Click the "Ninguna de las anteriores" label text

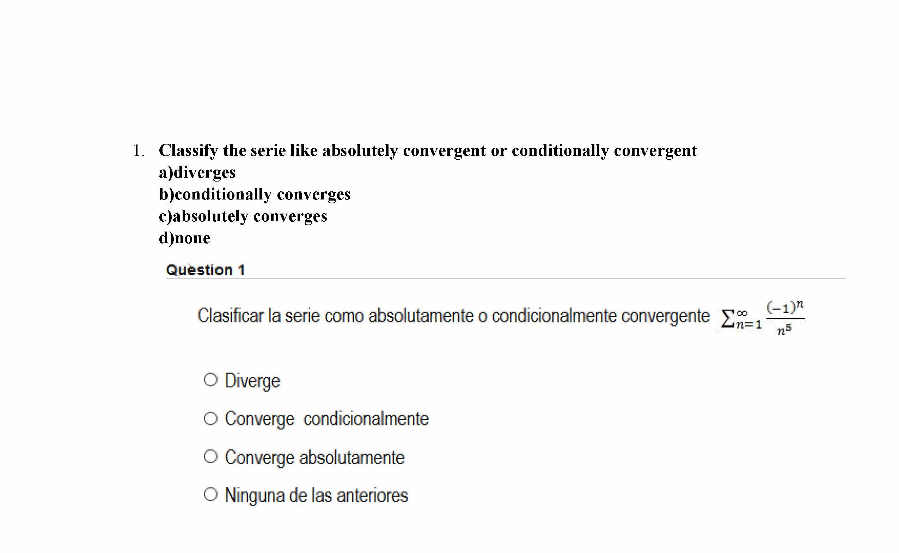pos(316,496)
